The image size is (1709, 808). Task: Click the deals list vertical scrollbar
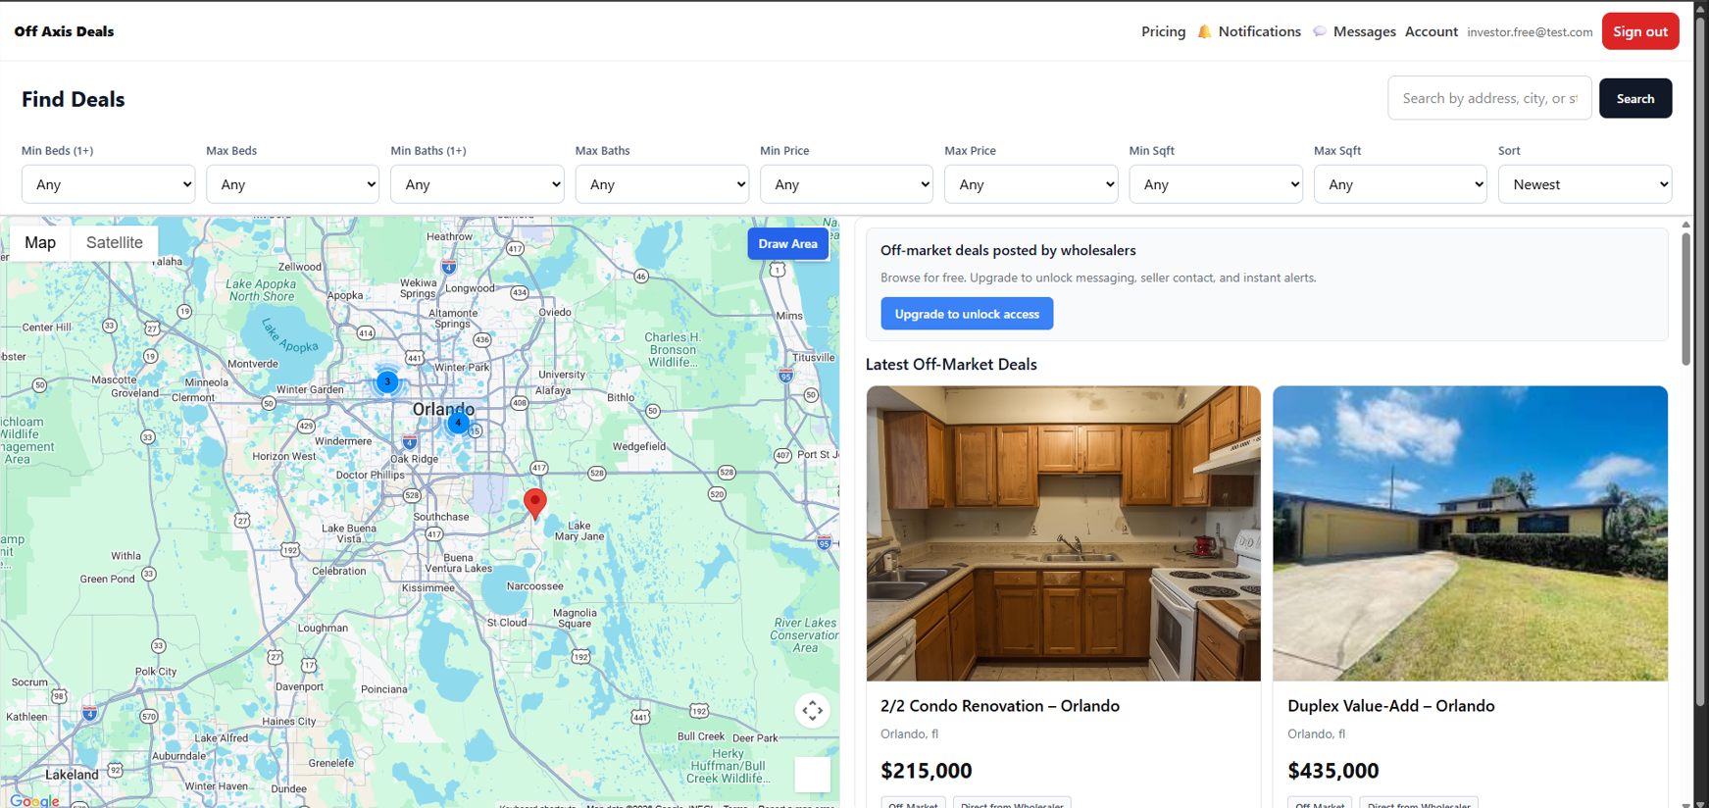pos(1685,299)
